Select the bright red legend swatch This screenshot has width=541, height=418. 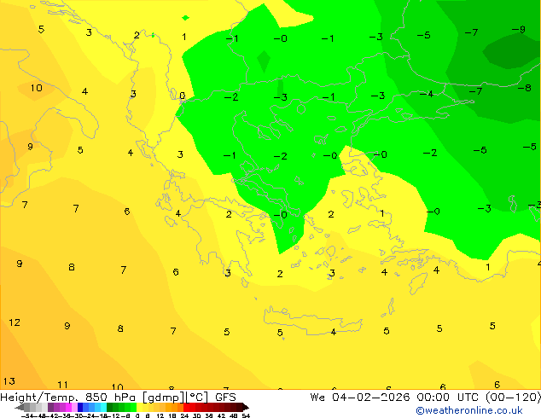coord(186,407)
